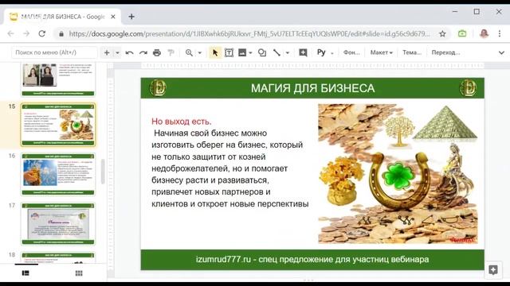This screenshot has width=510, height=286.
Task: Open the Макет layout dropdown
Action: click(382, 52)
